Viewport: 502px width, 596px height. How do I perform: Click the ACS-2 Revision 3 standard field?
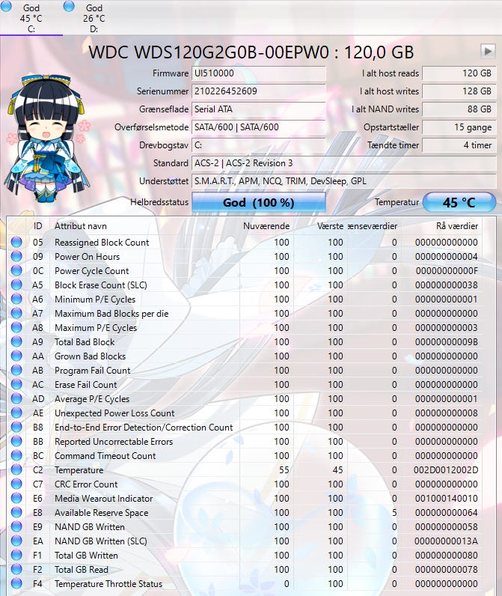pyautogui.click(x=344, y=163)
